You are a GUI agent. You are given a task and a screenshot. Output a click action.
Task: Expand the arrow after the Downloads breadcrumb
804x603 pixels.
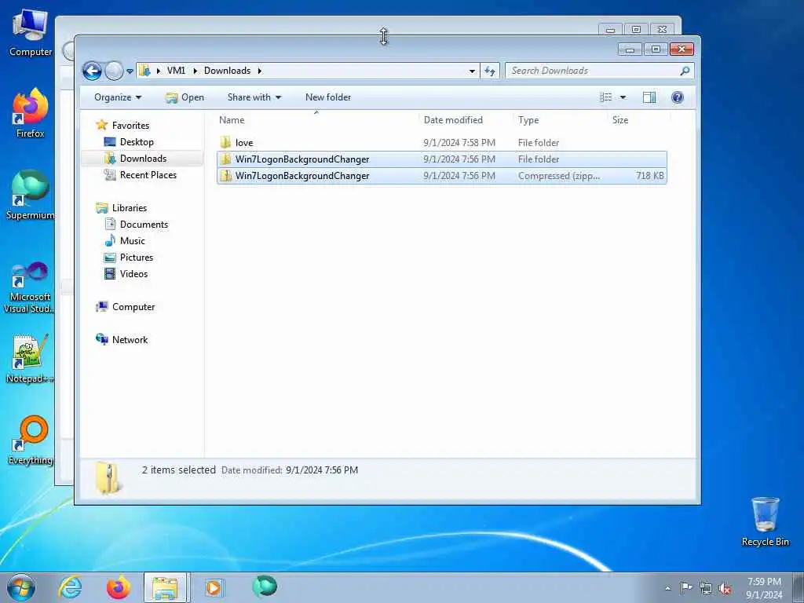(x=259, y=71)
